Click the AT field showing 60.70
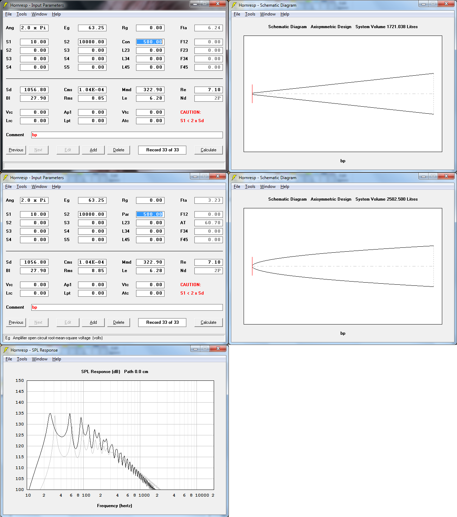The width and height of the screenshot is (457, 517). tap(208, 223)
